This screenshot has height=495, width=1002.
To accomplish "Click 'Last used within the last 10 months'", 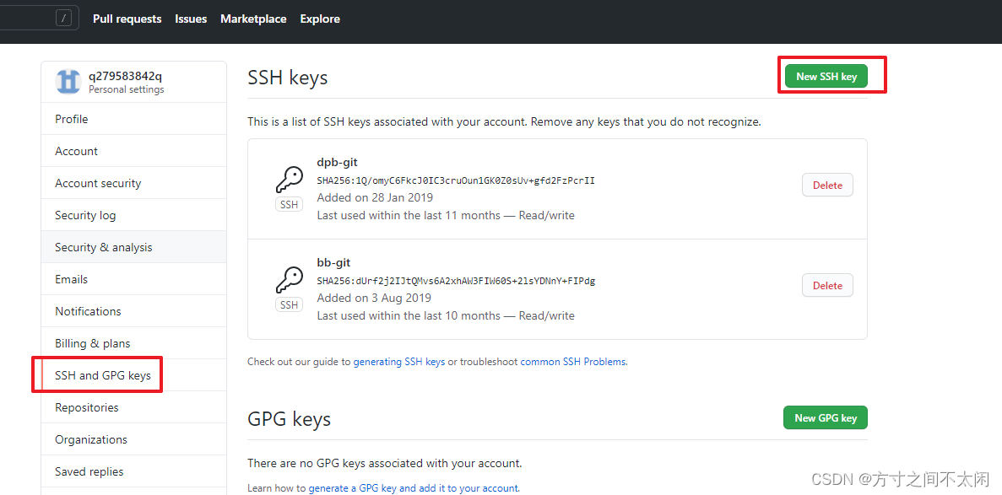I will tap(409, 315).
